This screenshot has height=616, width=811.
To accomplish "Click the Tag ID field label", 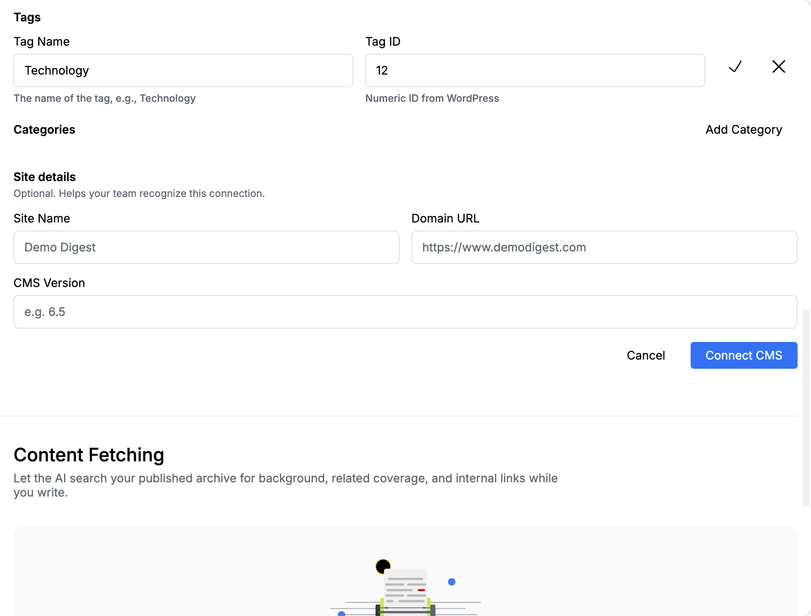I will (x=383, y=41).
